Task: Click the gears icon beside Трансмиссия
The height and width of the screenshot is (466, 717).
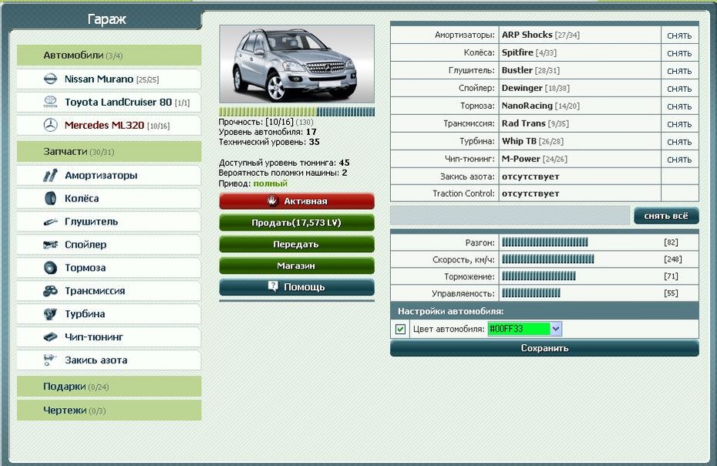Action: click(x=50, y=291)
